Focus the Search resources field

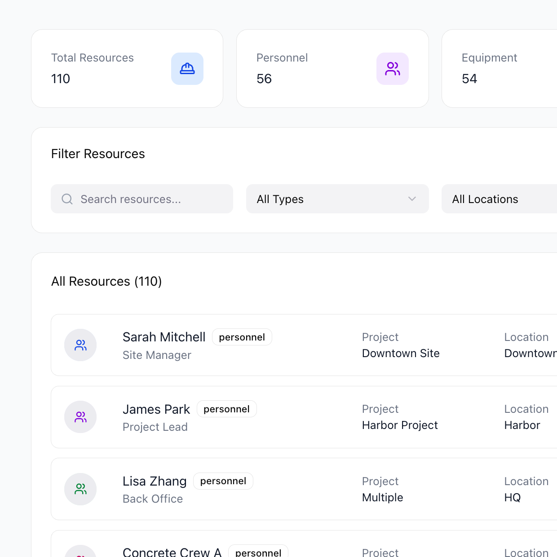tap(142, 199)
